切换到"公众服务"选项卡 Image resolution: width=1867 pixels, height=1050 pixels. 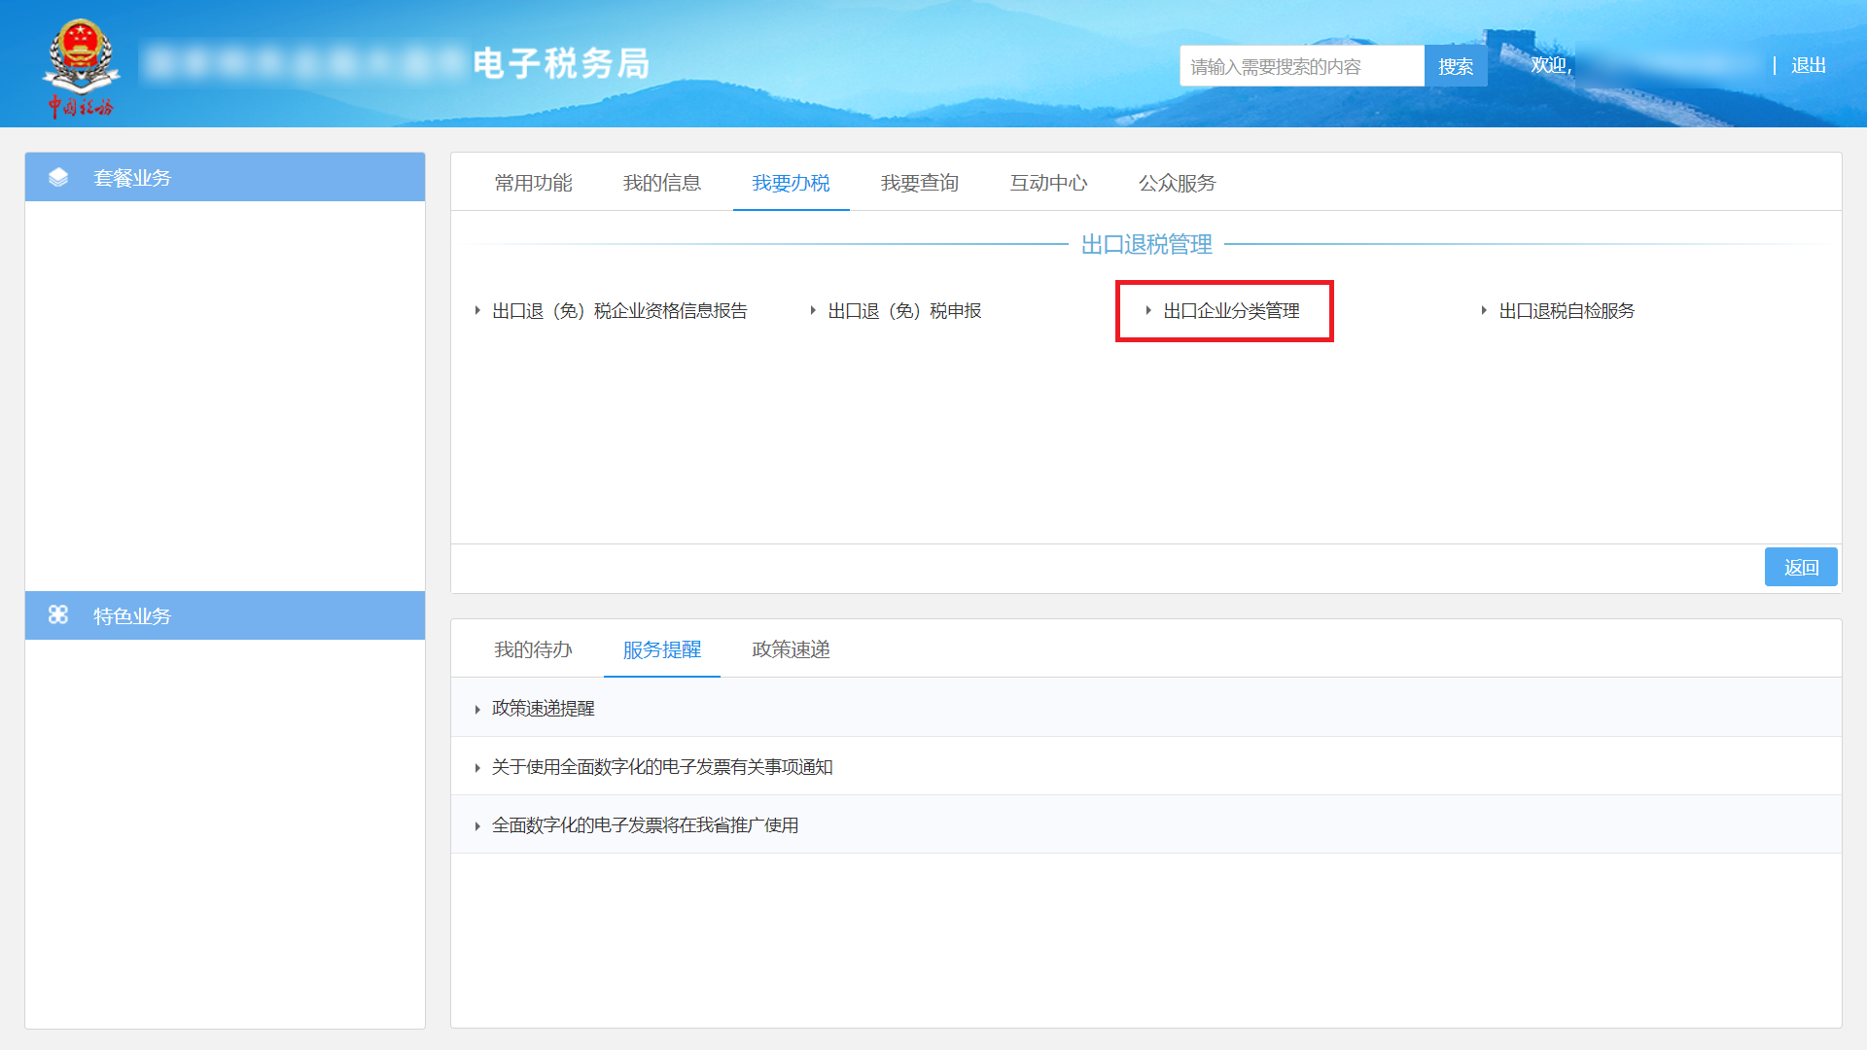[x=1177, y=183]
